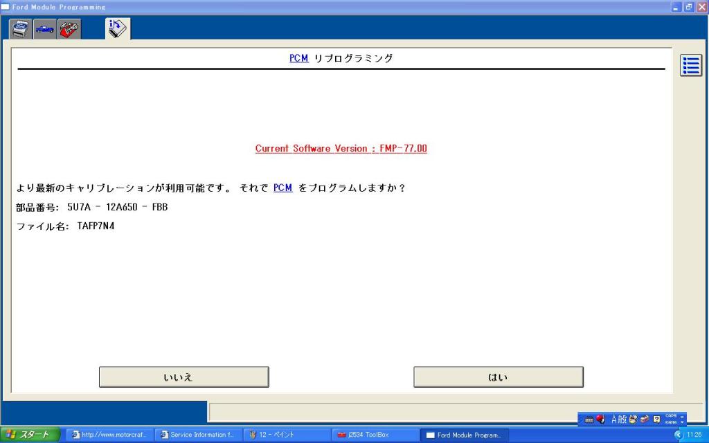Change IME conversion mode 般
Screen dimensions: 709x443
click(622, 419)
